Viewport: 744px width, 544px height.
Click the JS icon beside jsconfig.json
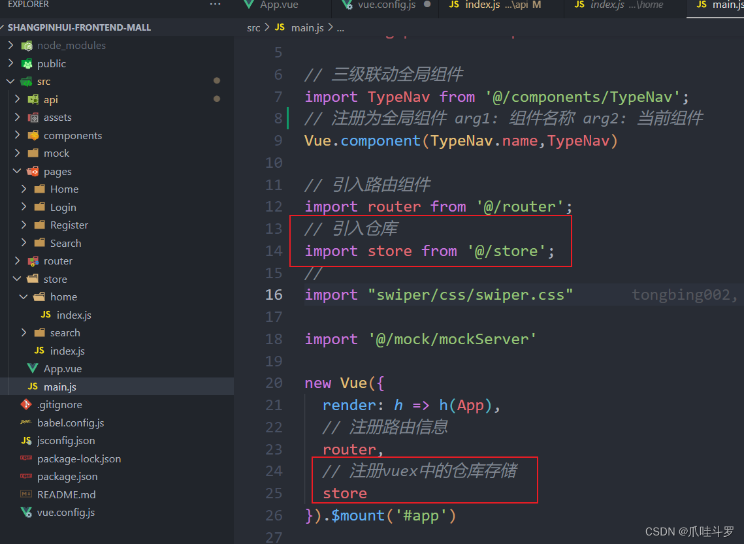(x=27, y=441)
